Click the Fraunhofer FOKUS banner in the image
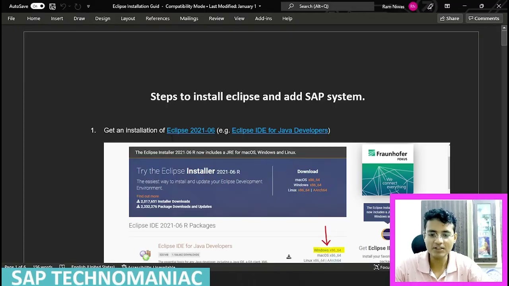Image resolution: width=509 pixels, height=286 pixels. tap(388, 170)
